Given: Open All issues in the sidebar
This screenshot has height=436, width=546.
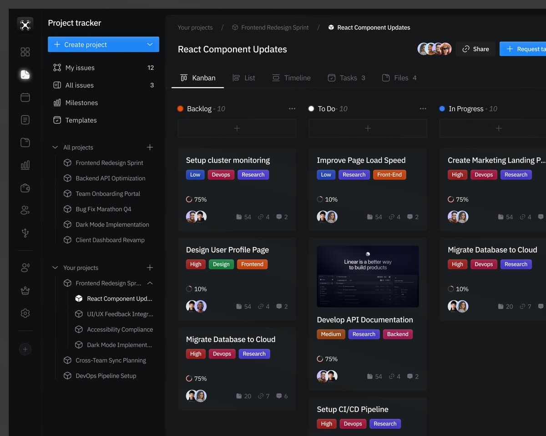Looking at the screenshot, I should click(104, 85).
